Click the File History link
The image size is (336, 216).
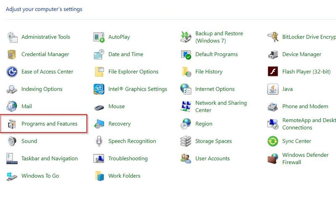(x=209, y=72)
